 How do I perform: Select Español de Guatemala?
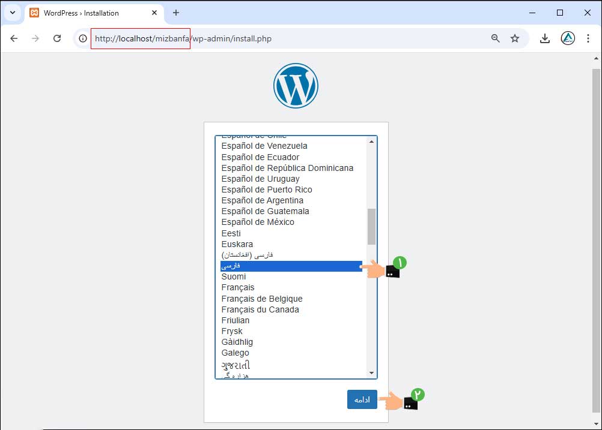point(291,211)
